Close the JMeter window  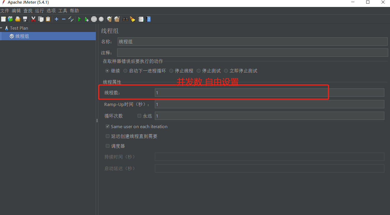coord(383,2)
